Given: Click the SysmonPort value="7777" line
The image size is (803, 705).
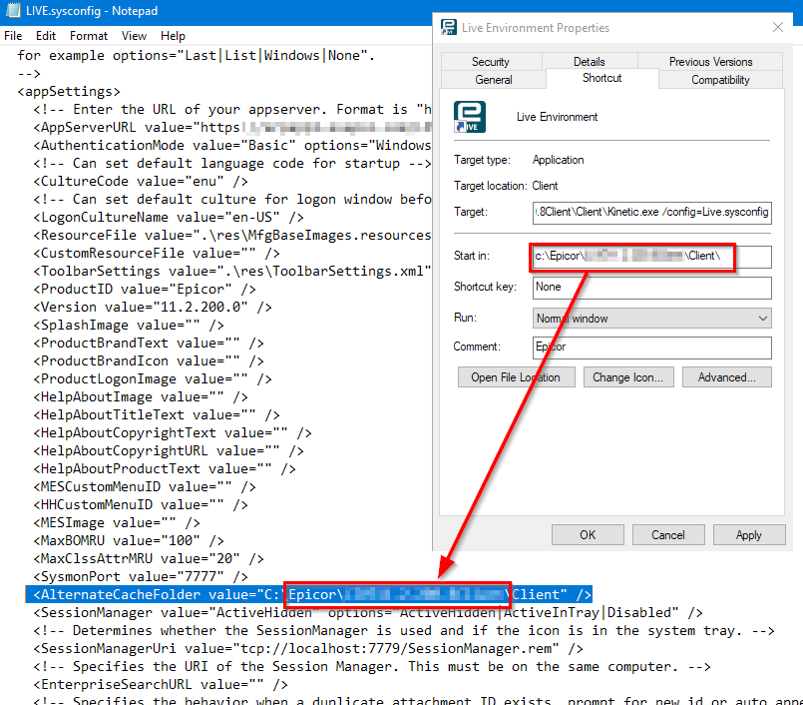Looking at the screenshot, I should tap(141, 577).
